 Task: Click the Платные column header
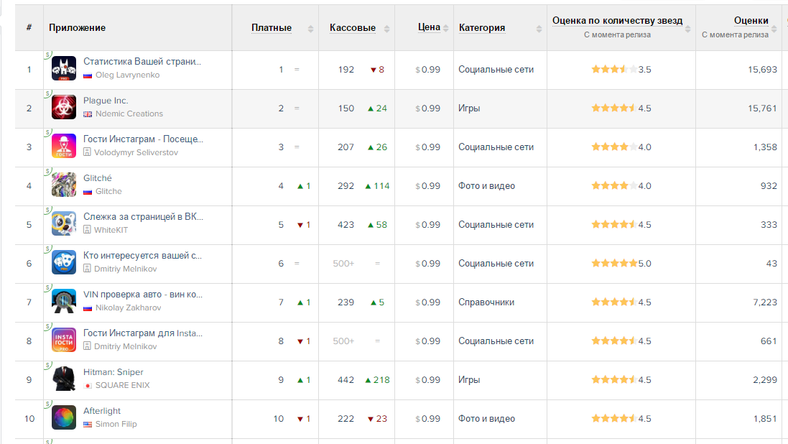coord(272,27)
